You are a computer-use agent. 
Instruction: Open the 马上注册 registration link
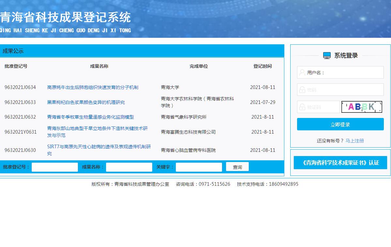[x=354, y=141]
